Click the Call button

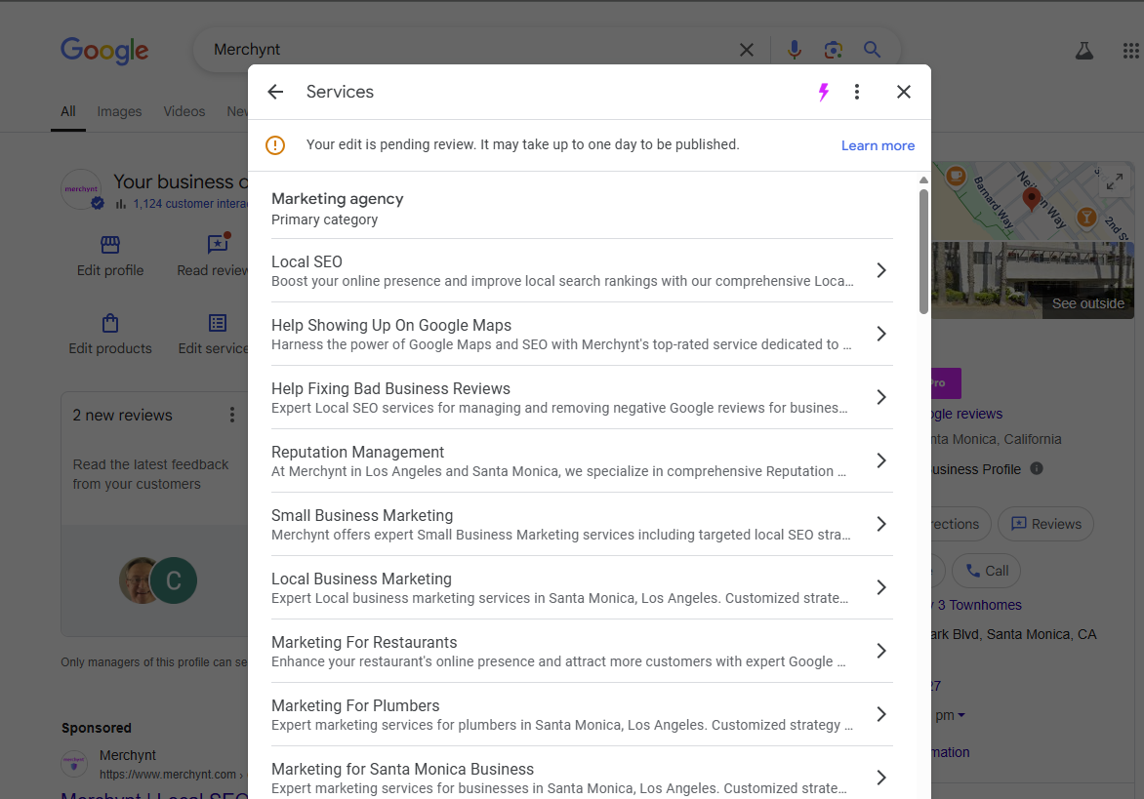tap(987, 571)
